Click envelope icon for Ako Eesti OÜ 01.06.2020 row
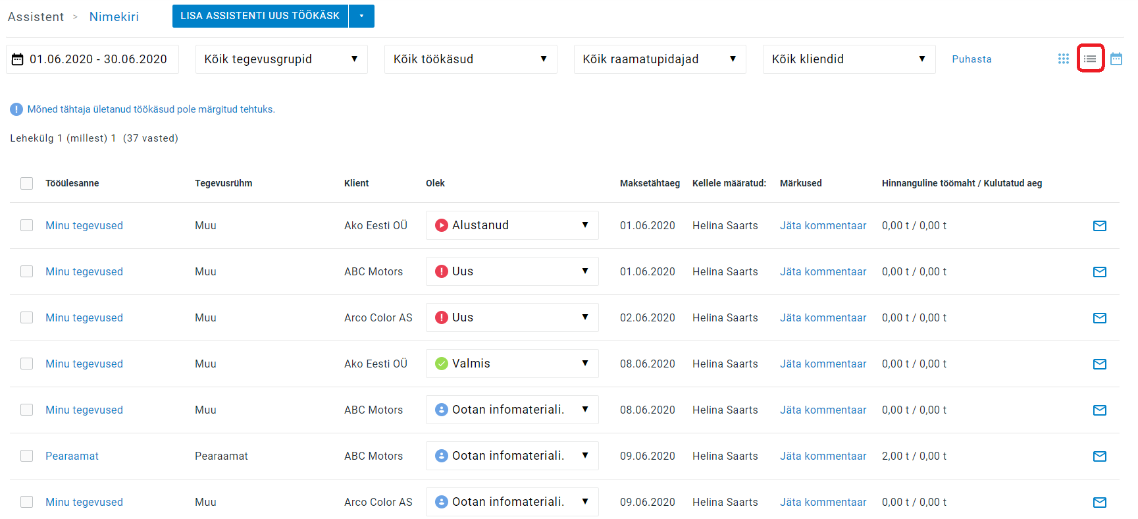The height and width of the screenshot is (519, 1138). [x=1099, y=226]
